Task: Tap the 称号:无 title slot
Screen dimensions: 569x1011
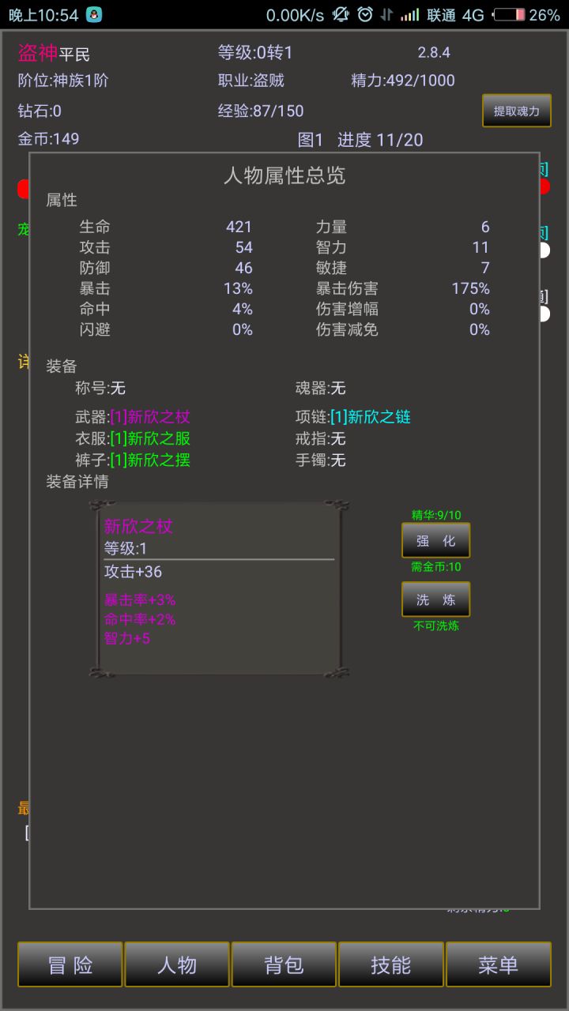Action: (100, 388)
